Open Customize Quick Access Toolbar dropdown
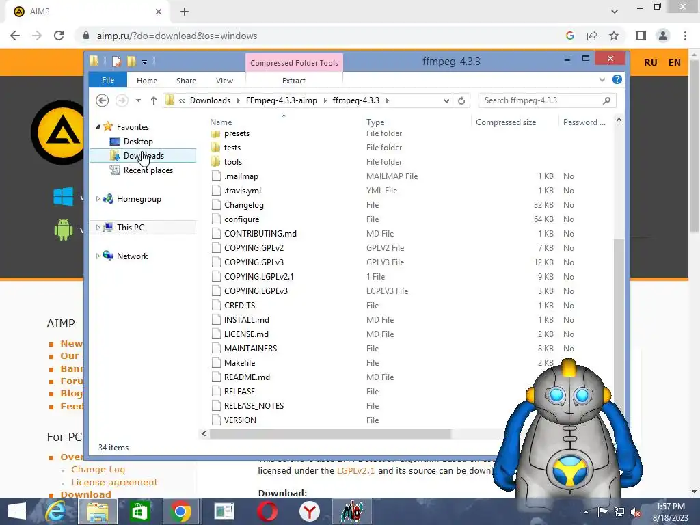 pyautogui.click(x=145, y=62)
